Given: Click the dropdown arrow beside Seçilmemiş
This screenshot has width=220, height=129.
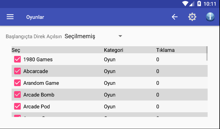Looking at the screenshot, I should 120,36.
